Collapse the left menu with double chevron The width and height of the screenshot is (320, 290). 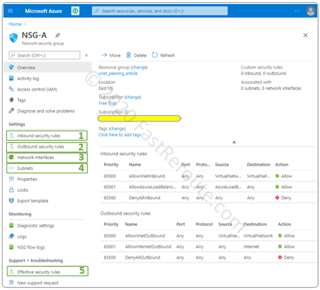pyautogui.click(x=86, y=55)
